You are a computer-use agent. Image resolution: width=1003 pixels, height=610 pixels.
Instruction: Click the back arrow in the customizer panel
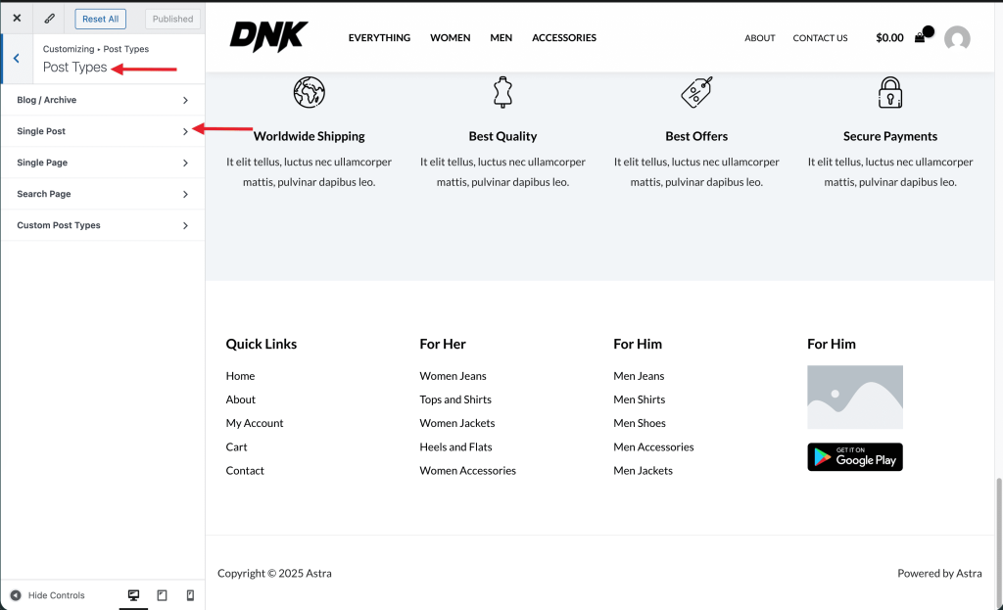[x=15, y=58]
